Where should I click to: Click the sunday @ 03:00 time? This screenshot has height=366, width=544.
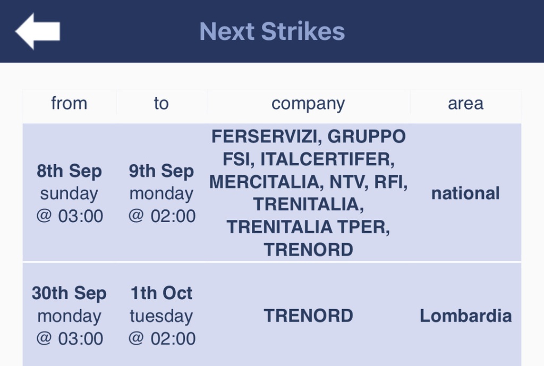(x=70, y=205)
